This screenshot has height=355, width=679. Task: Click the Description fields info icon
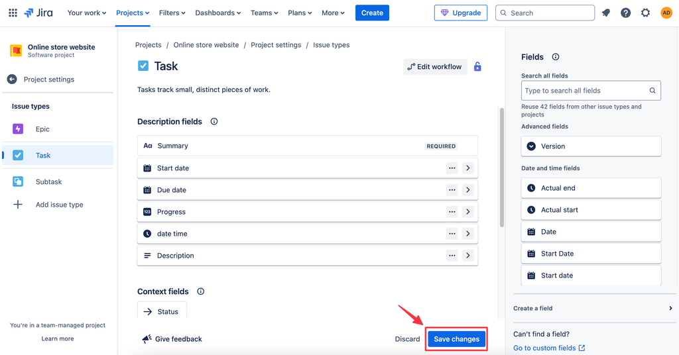[214, 122]
